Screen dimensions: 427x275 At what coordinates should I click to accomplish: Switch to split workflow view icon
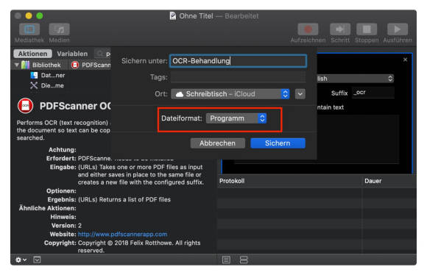[x=244, y=260]
